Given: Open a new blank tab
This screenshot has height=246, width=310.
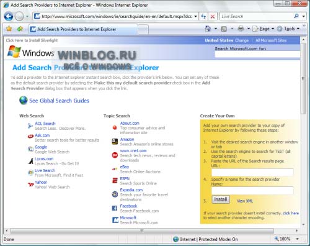Looking at the screenshot, I should point(143,29).
